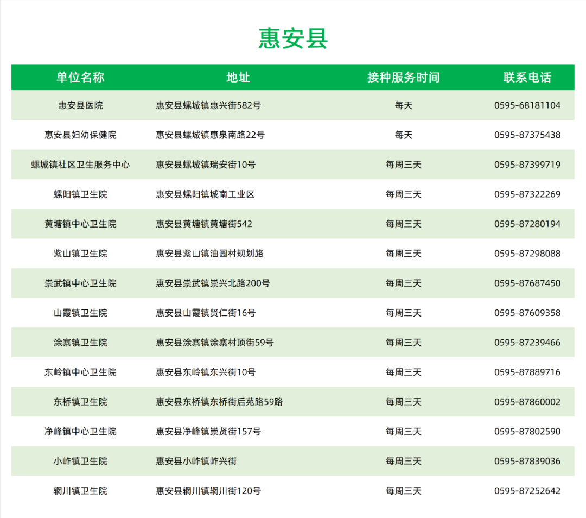The image size is (586, 518).
Task: Tap phone number 0595-87687450
Action: pyautogui.click(x=527, y=283)
